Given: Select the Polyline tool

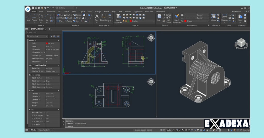Looking at the screenshot, I should coord(34,18).
